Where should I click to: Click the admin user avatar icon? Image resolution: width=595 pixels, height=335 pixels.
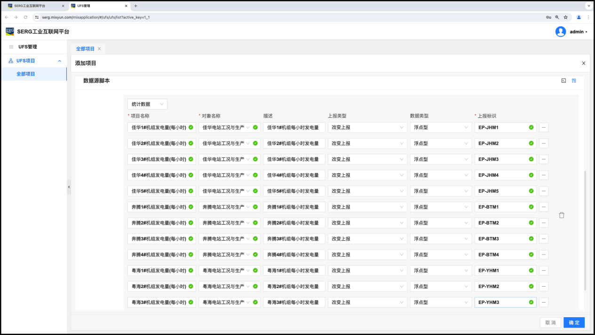(x=560, y=31)
